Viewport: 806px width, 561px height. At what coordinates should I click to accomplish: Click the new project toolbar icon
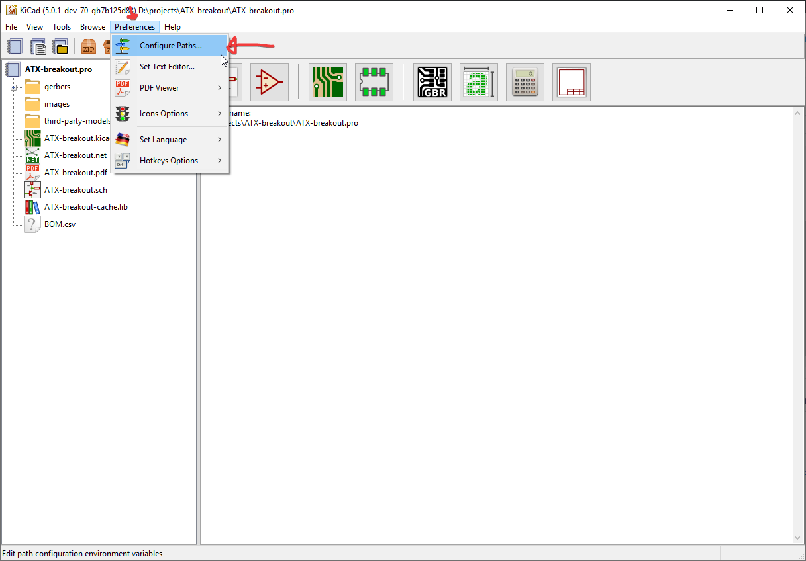[x=15, y=46]
